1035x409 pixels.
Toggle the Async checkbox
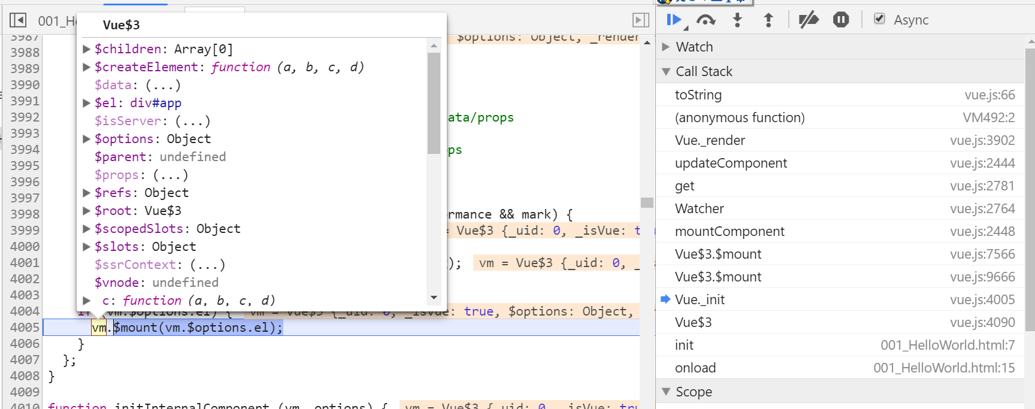pos(879,19)
